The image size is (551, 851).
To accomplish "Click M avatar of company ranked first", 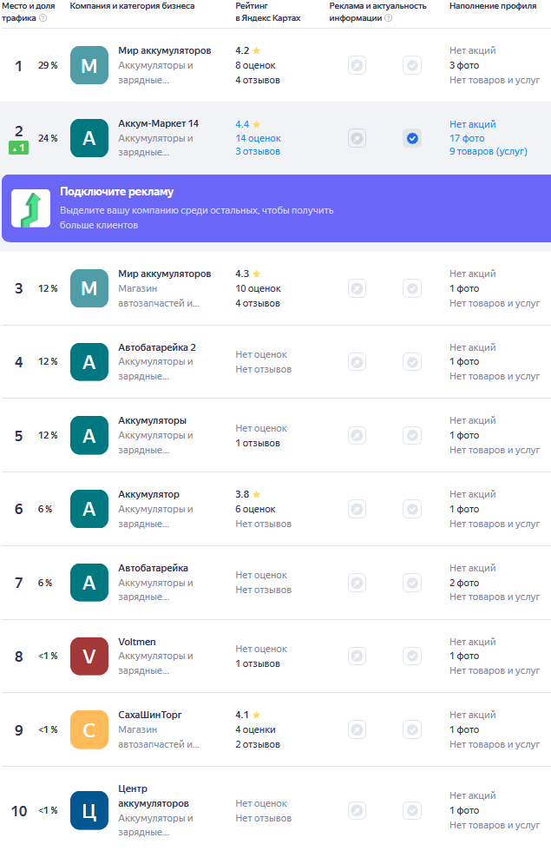I will coord(89,65).
